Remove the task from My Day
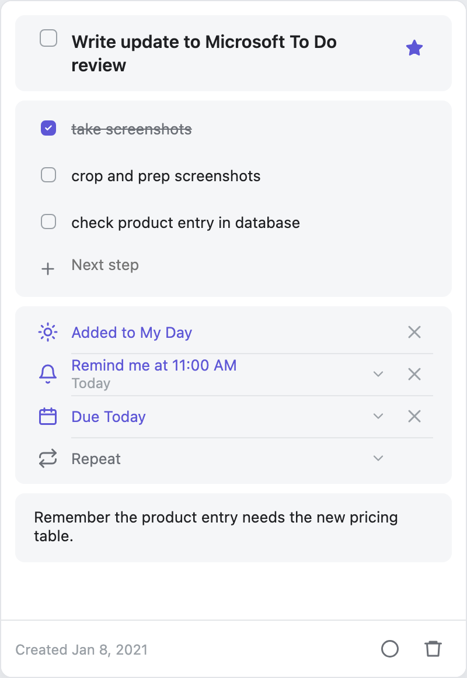Viewport: 467px width, 678px height. [x=414, y=332]
